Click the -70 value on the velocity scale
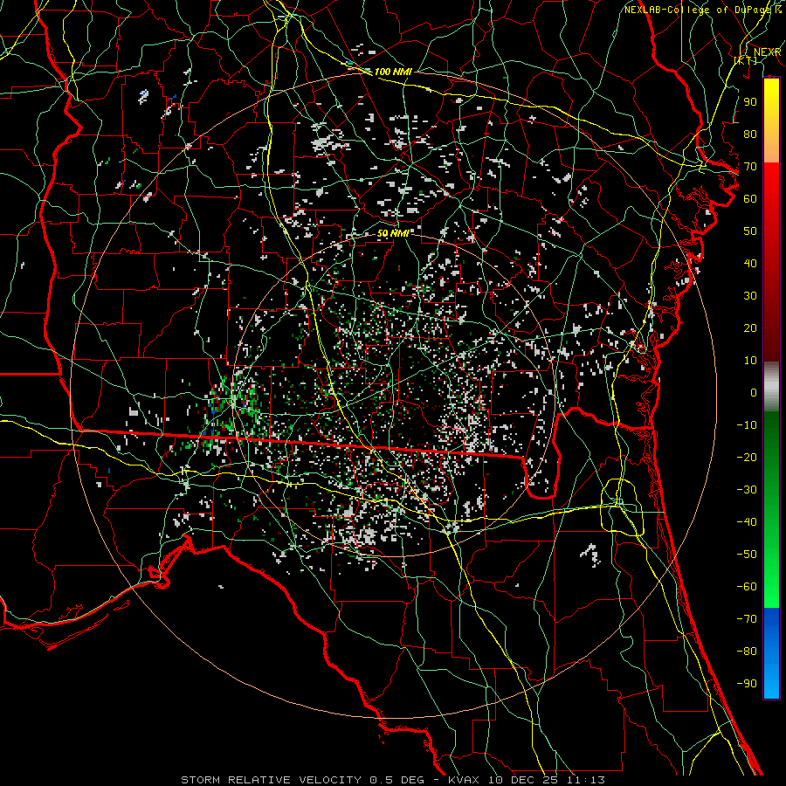 (x=747, y=619)
